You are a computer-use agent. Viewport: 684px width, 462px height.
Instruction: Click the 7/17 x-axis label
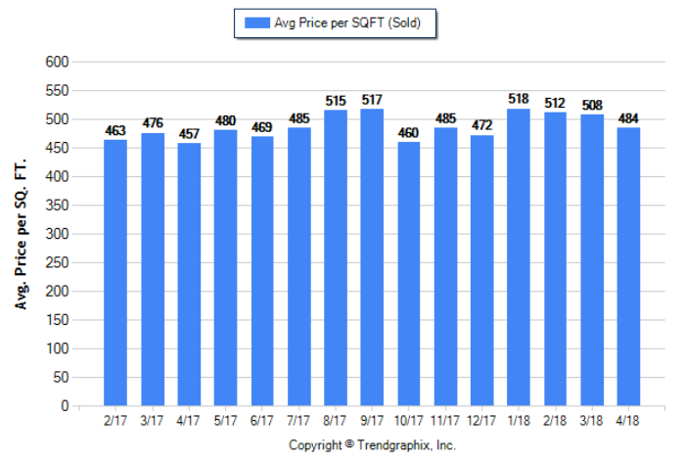point(298,421)
